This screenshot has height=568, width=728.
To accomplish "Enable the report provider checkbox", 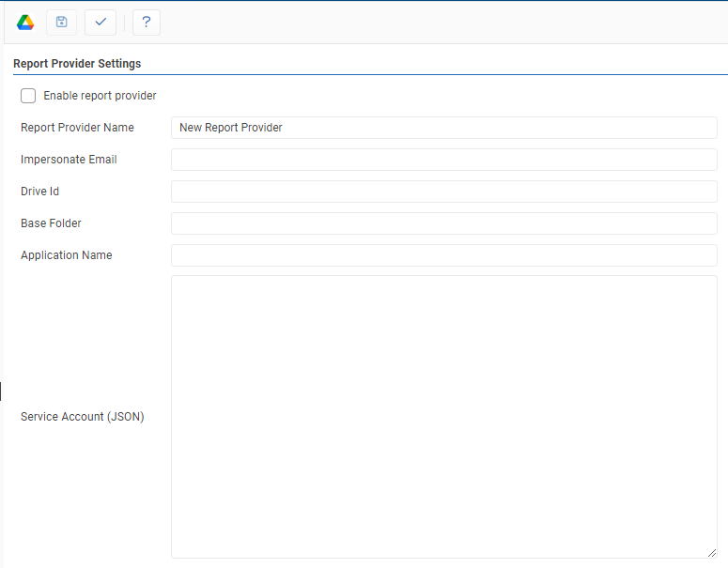I will point(28,96).
